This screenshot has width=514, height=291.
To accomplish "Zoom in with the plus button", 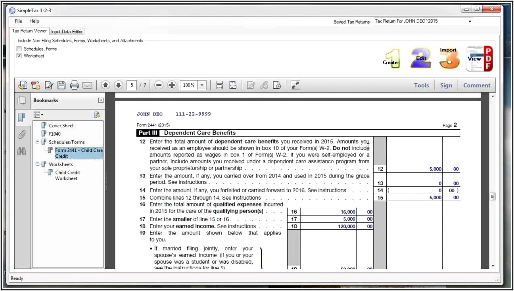I will [x=172, y=85].
